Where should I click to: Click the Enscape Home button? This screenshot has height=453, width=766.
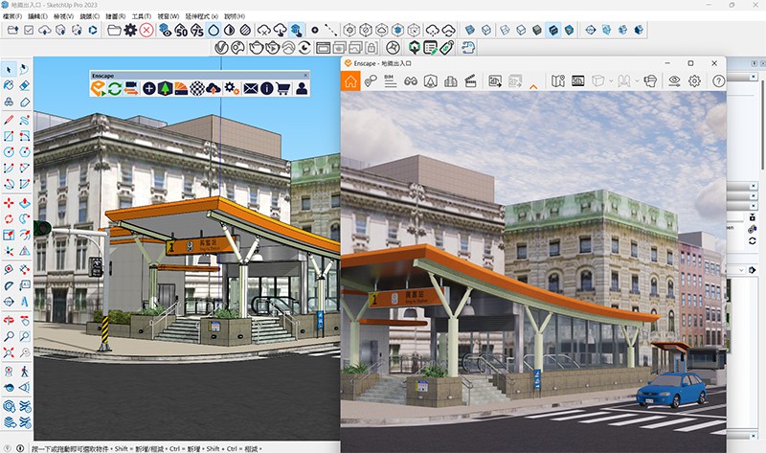351,81
